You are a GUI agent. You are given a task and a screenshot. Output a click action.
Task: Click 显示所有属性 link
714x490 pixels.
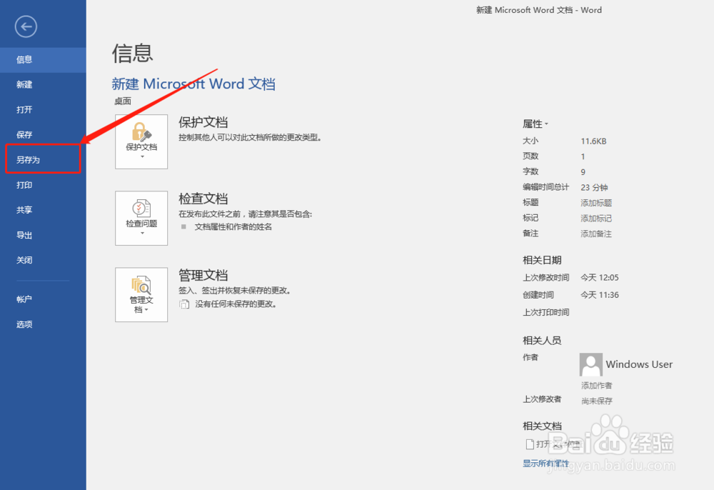[545, 463]
